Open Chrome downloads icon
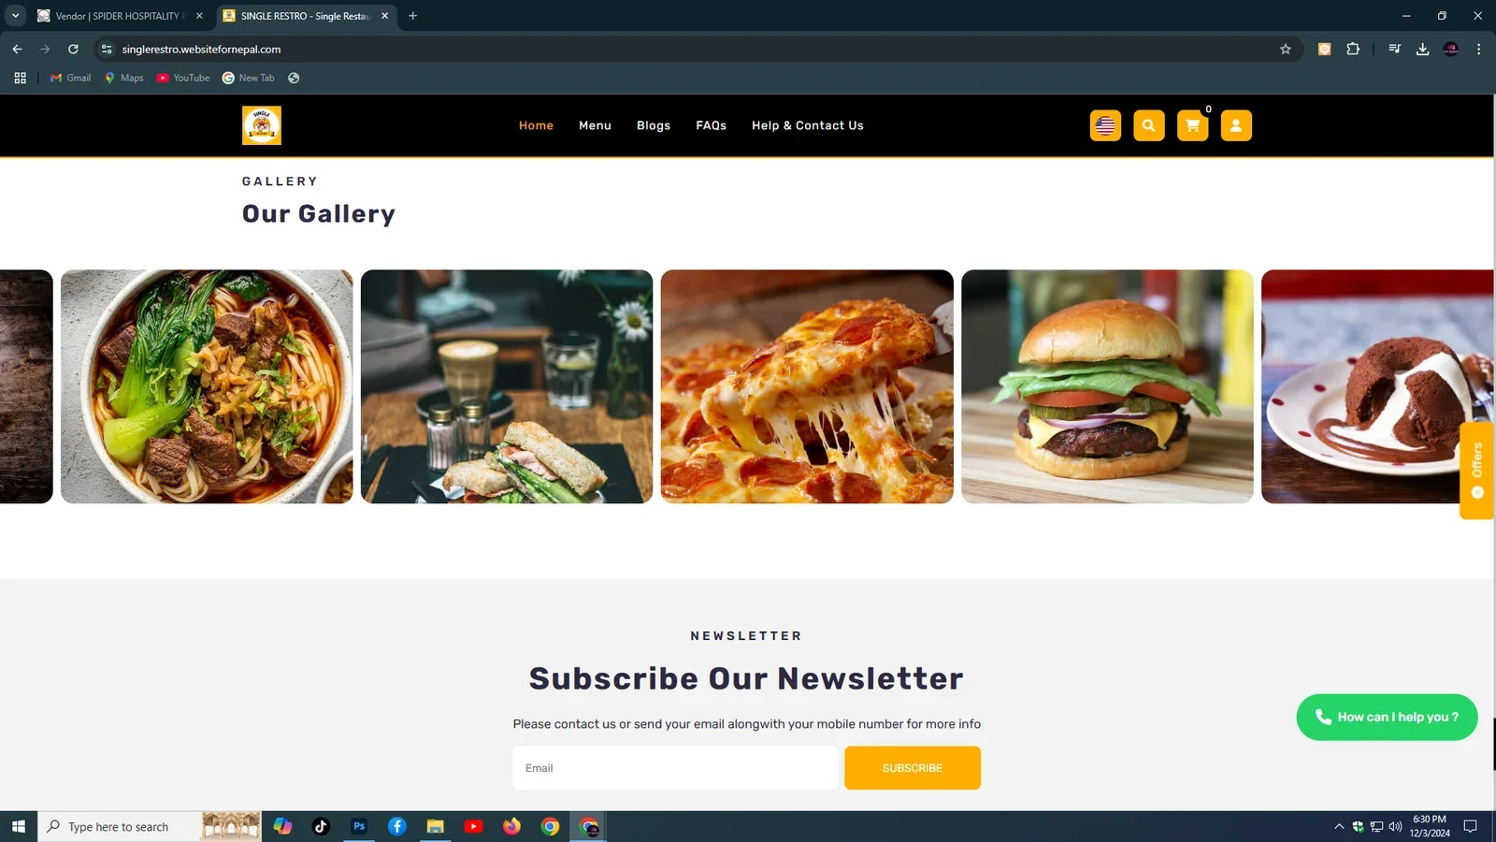The height and width of the screenshot is (842, 1496). [1422, 50]
